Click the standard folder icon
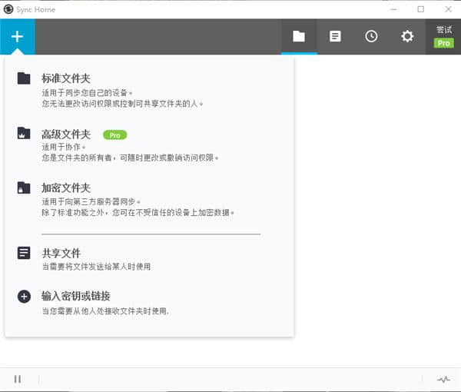This screenshot has width=461, height=392. click(x=24, y=78)
